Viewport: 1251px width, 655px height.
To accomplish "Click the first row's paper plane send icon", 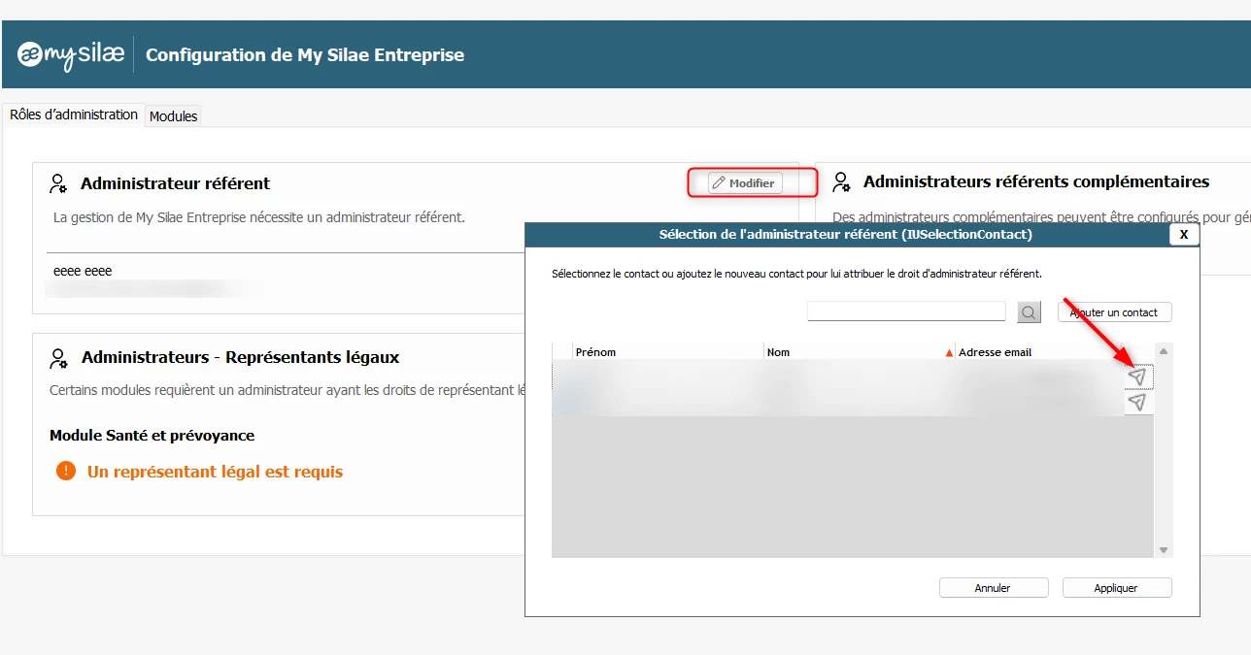I will (x=1137, y=377).
